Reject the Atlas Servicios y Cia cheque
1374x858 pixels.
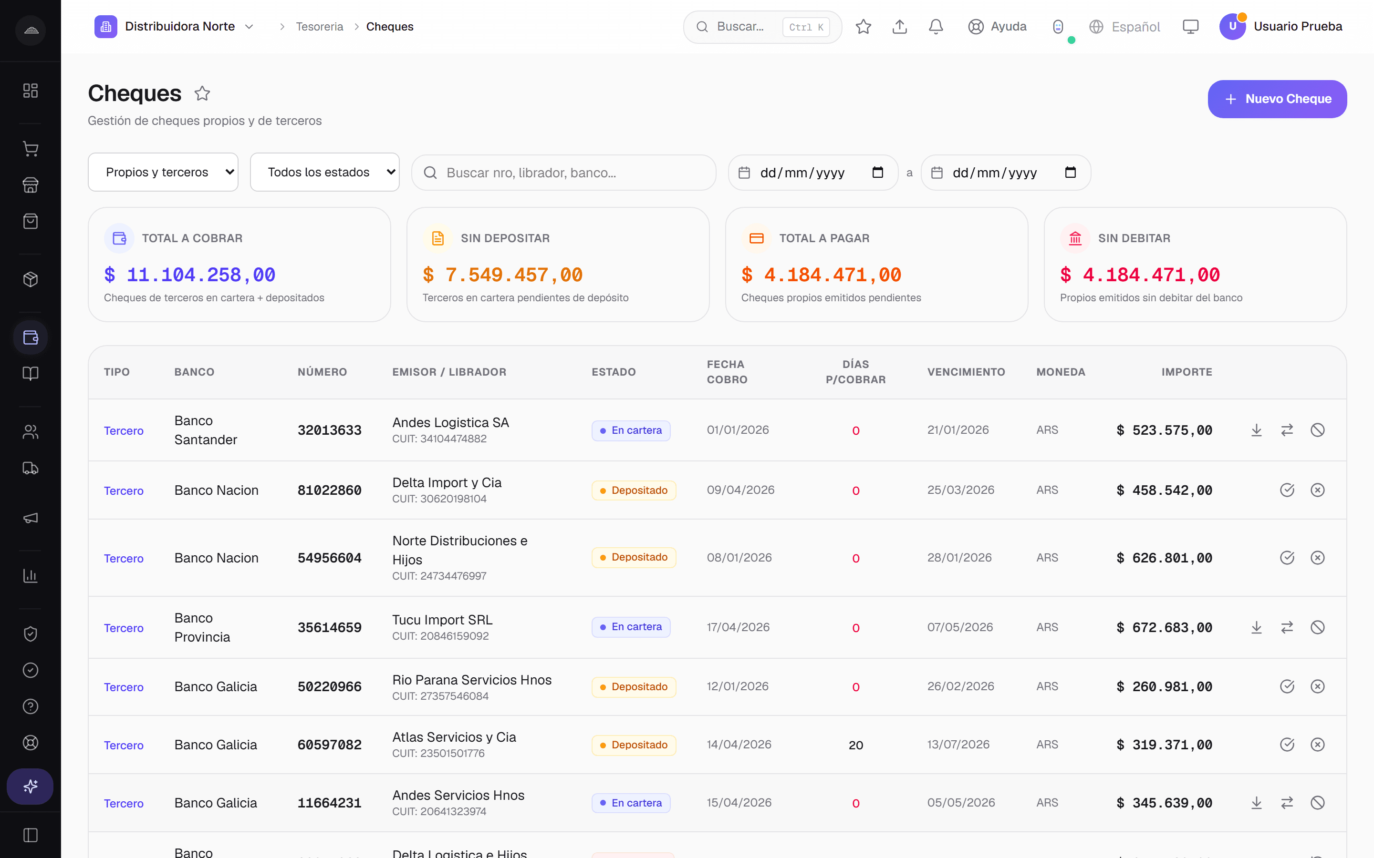(x=1318, y=745)
